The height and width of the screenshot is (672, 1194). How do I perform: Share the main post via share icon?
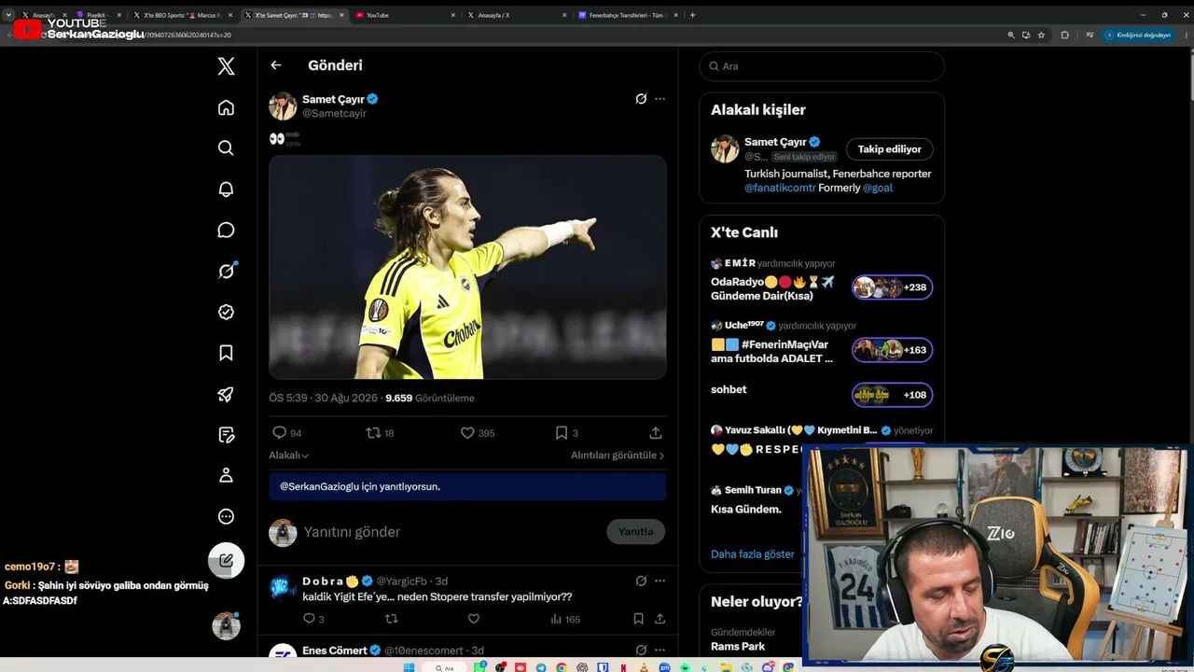[656, 433]
